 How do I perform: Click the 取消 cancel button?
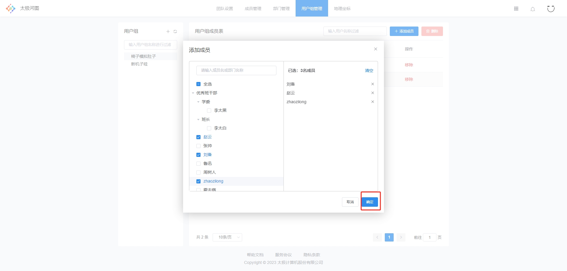[x=350, y=202]
